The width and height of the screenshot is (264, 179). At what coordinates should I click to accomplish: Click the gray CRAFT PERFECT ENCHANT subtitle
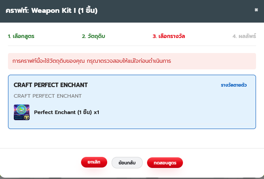click(x=48, y=96)
